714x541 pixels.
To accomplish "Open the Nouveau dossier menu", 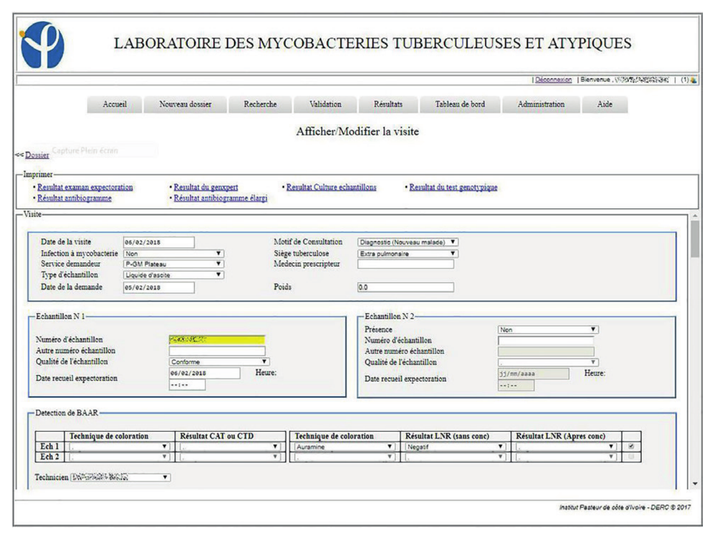I will pos(185,105).
